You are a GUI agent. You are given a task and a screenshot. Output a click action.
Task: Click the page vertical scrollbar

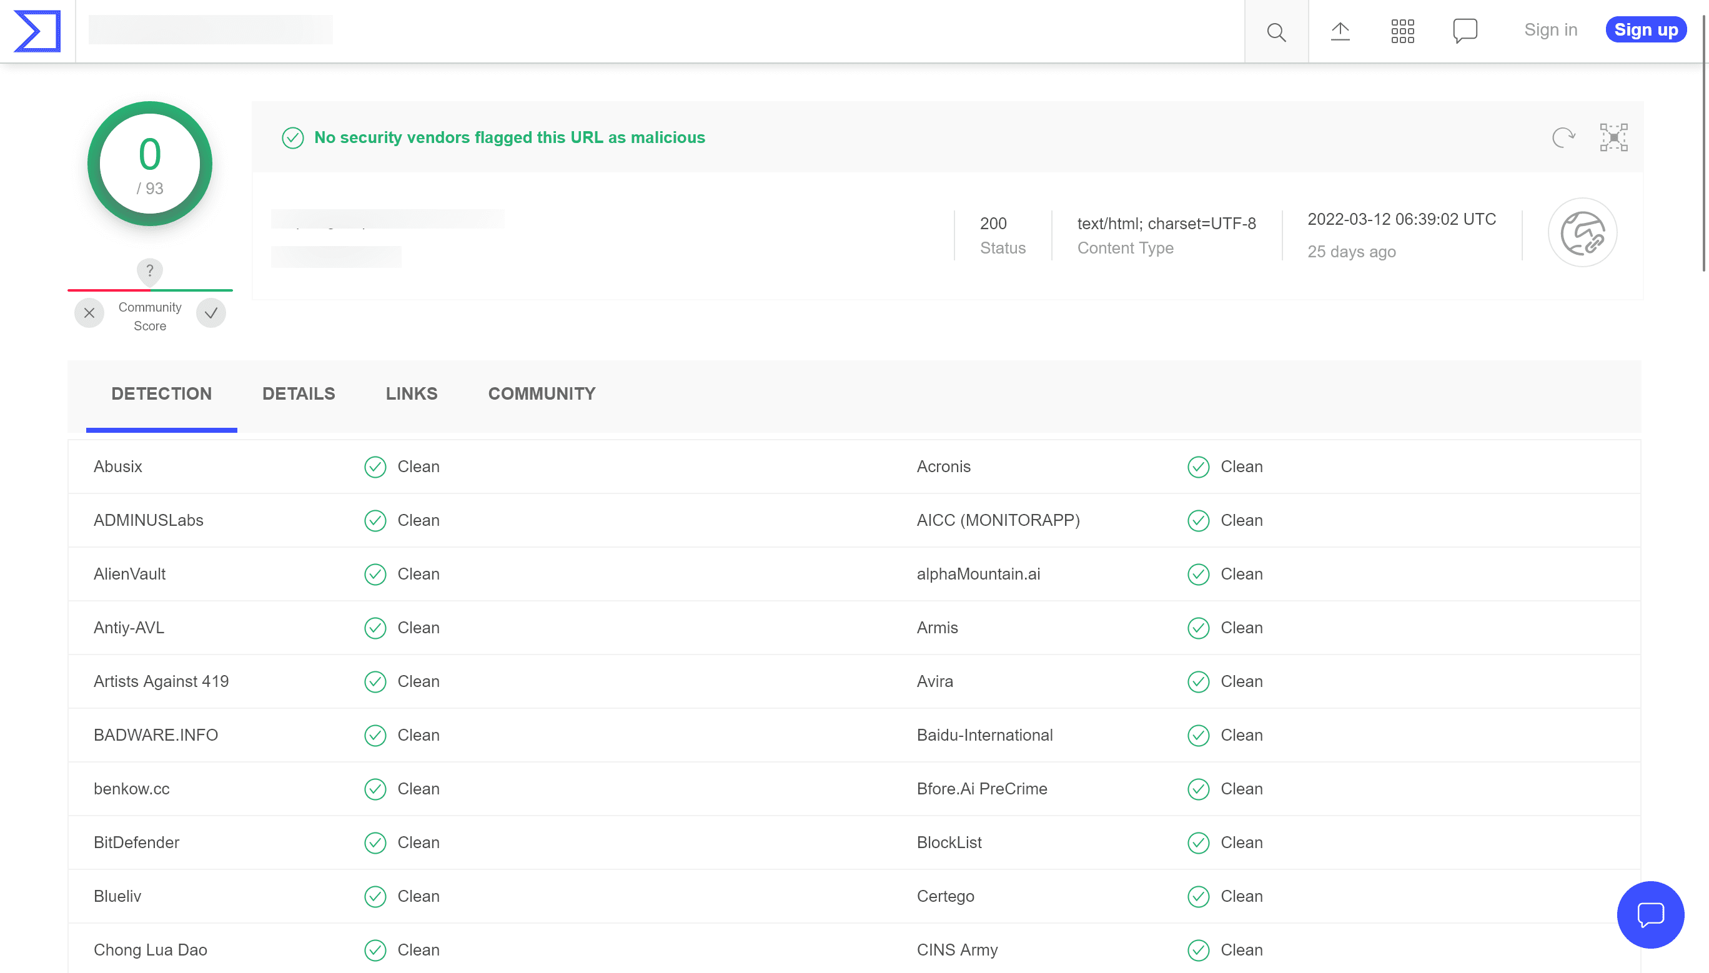(x=1703, y=144)
